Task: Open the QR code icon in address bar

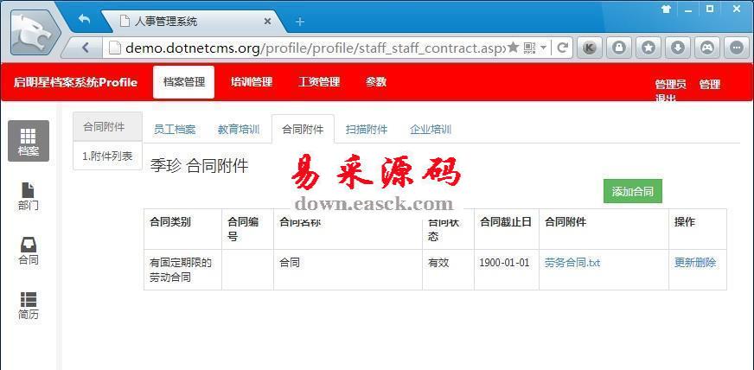Action: [x=529, y=47]
